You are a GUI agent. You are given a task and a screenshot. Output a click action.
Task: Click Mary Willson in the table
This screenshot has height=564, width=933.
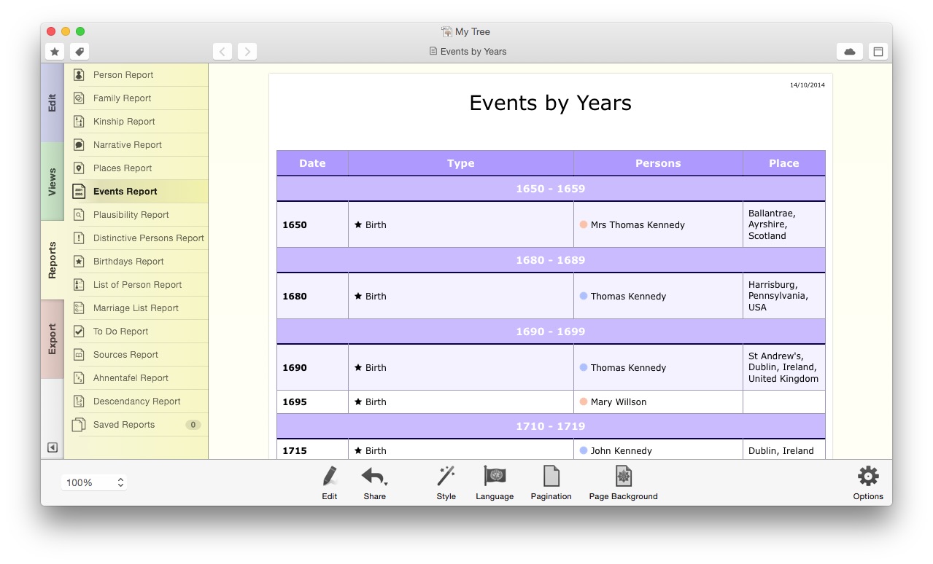coord(619,402)
